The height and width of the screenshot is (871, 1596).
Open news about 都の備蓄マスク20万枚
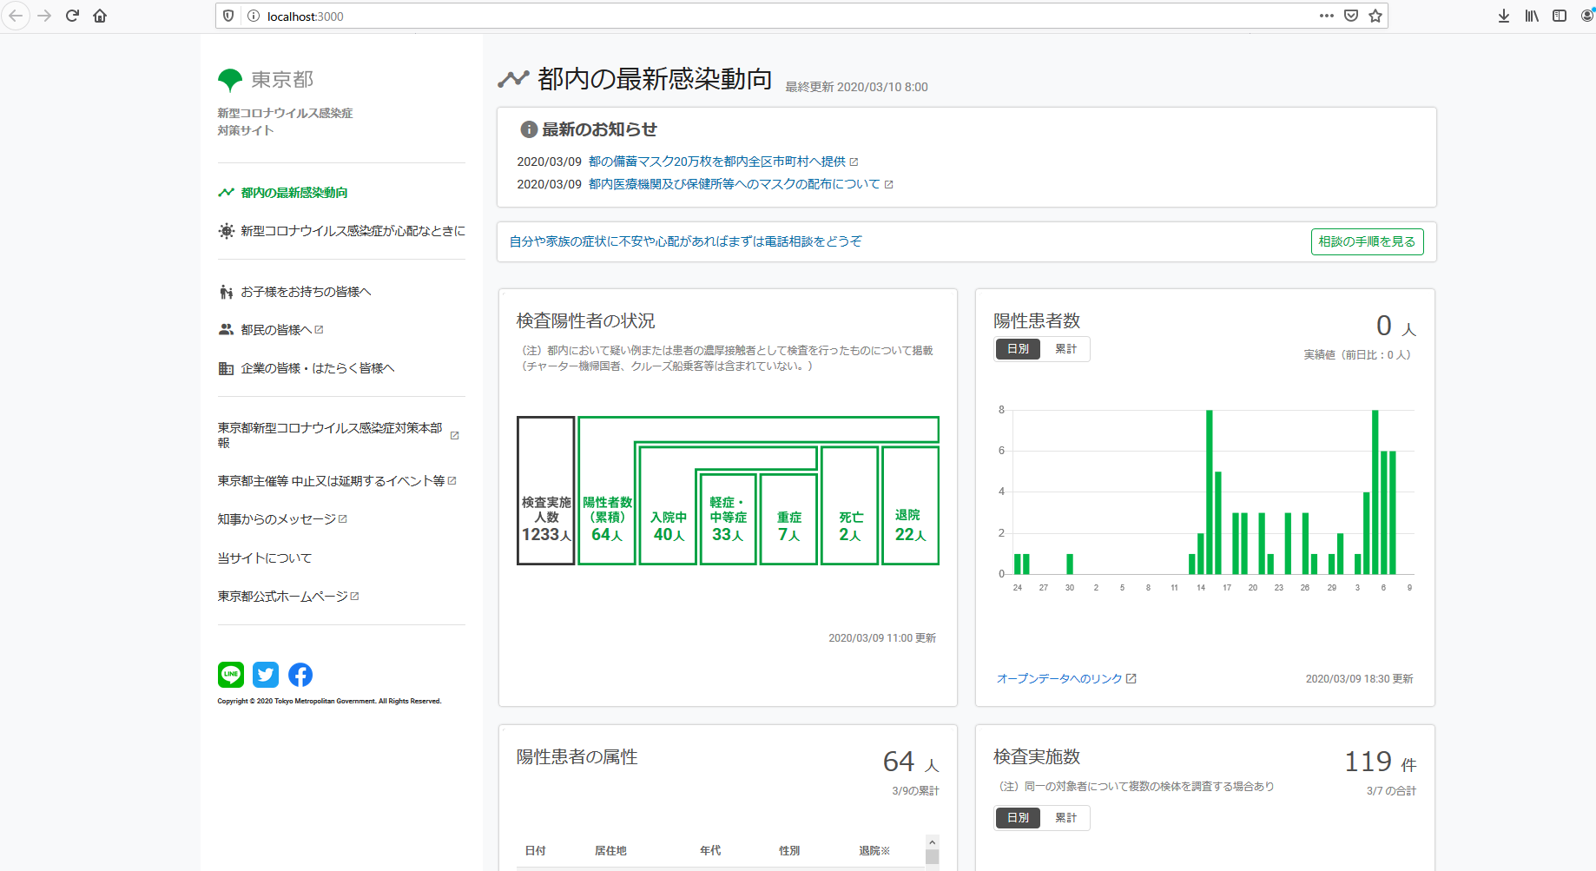[x=716, y=162]
